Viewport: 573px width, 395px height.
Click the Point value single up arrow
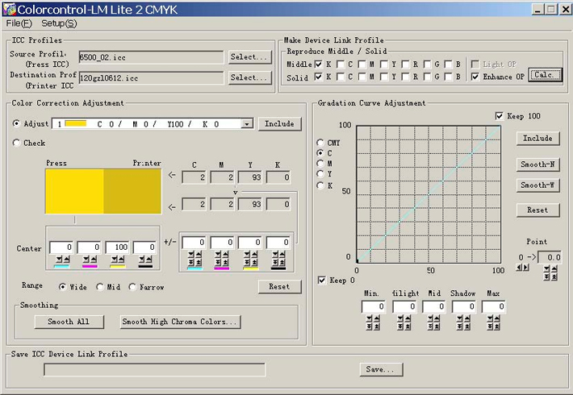554,269
